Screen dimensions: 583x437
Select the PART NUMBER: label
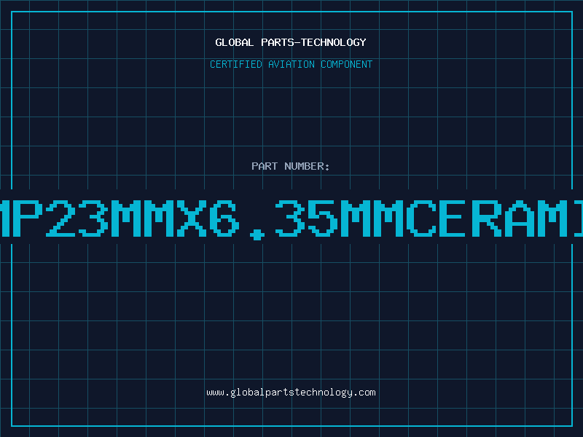tap(290, 166)
